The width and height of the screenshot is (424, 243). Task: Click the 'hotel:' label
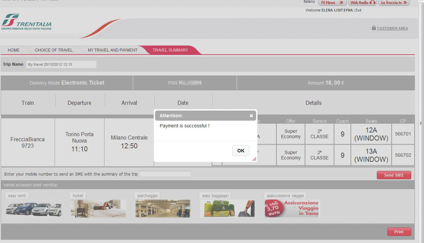click(x=78, y=195)
